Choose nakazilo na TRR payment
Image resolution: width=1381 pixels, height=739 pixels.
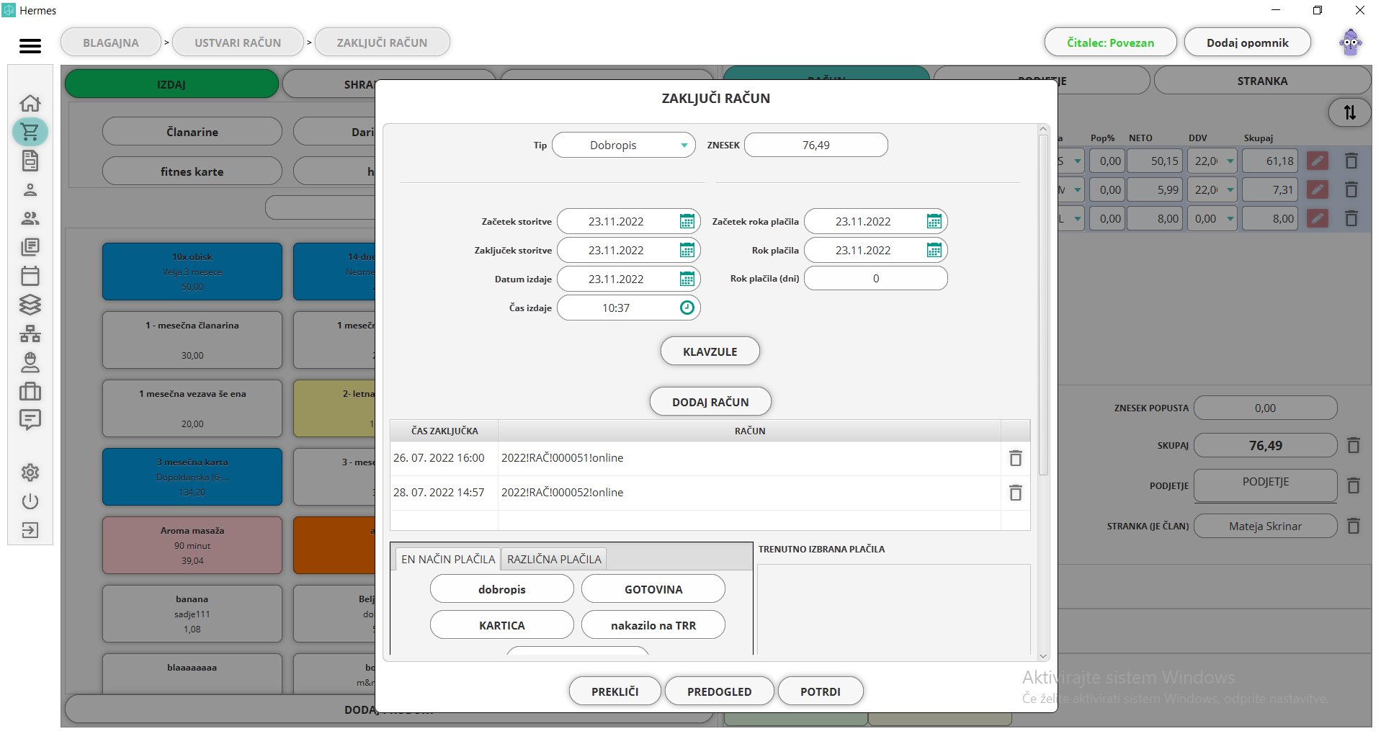pyautogui.click(x=653, y=625)
